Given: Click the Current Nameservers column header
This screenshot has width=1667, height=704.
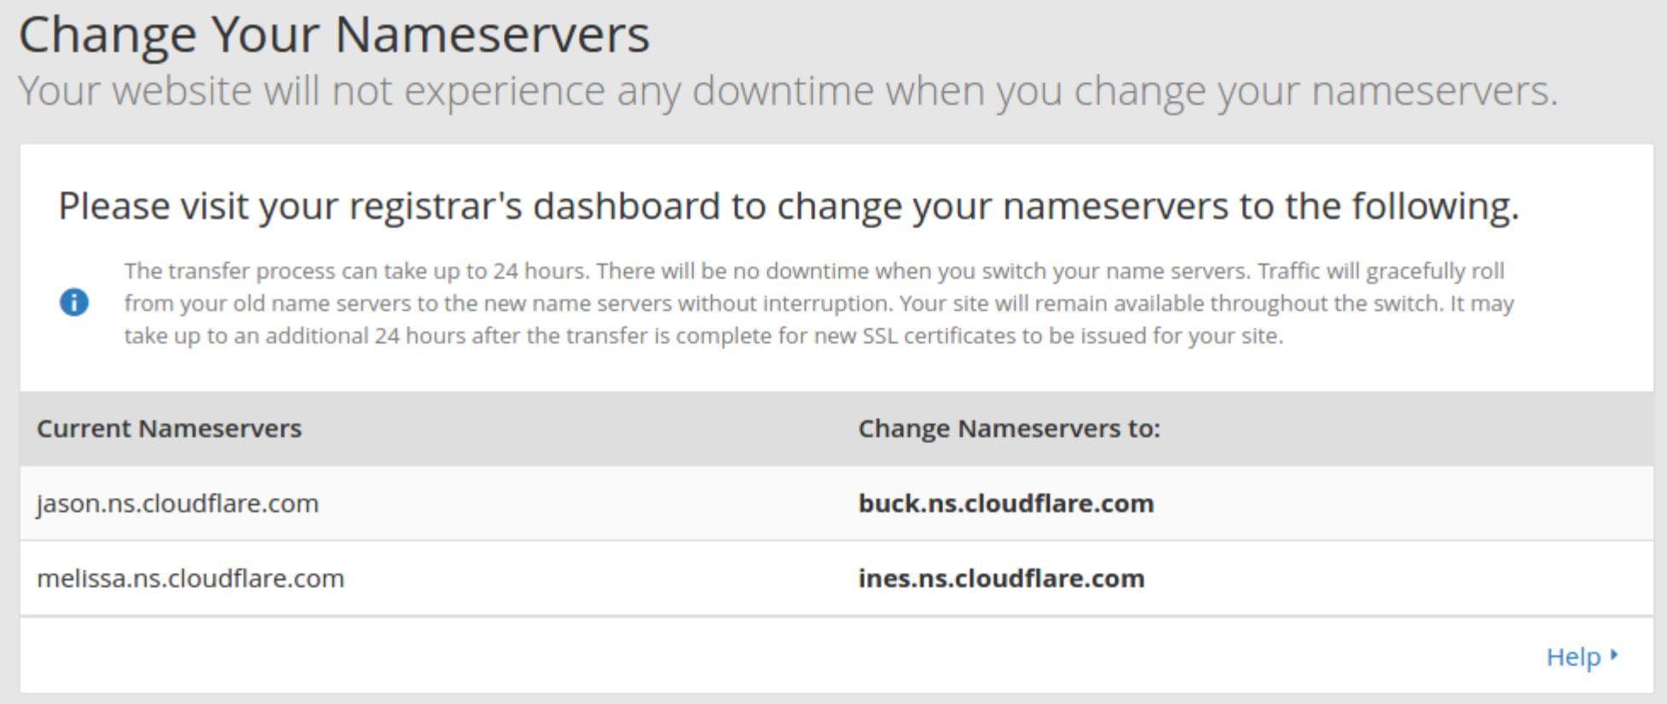Looking at the screenshot, I should [x=169, y=429].
